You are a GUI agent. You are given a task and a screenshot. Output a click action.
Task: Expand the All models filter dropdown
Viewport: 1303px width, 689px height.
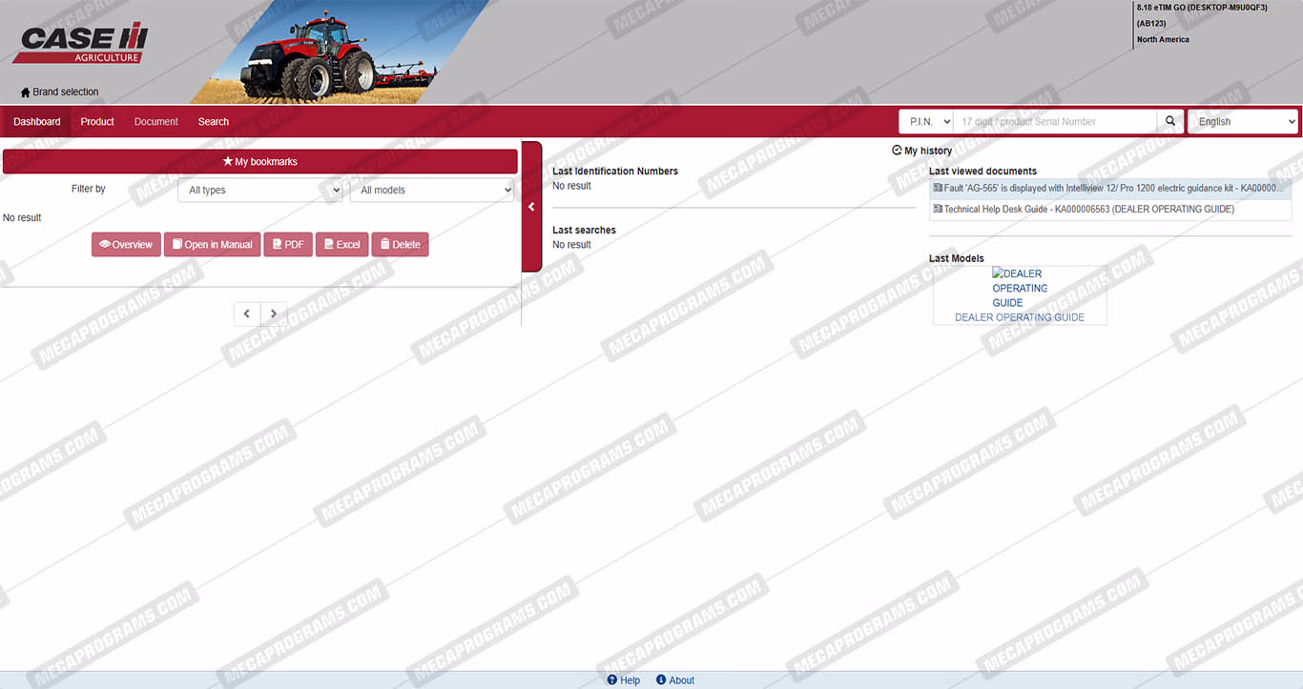432,190
